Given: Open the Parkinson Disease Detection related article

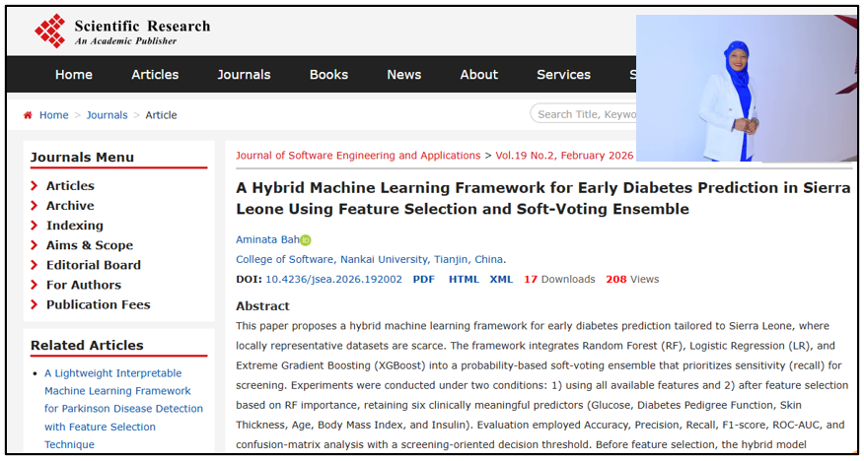Looking at the screenshot, I should pos(123,409).
